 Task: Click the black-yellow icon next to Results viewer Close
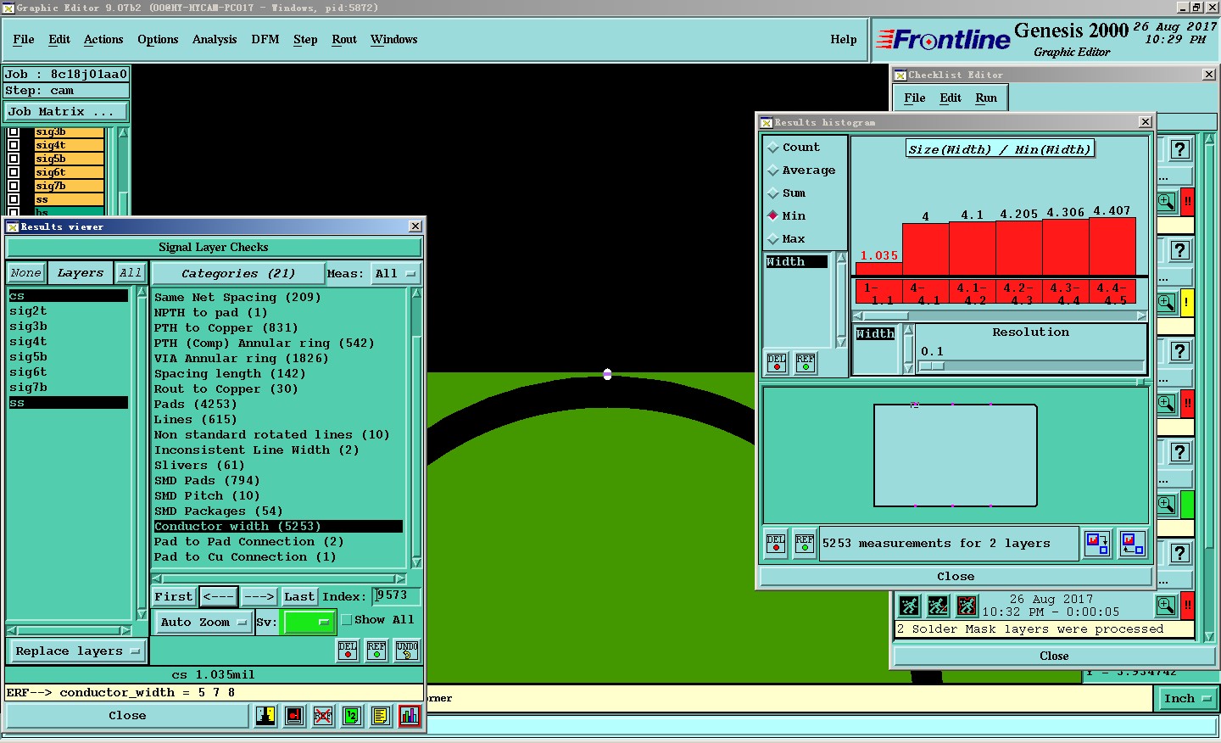click(265, 716)
